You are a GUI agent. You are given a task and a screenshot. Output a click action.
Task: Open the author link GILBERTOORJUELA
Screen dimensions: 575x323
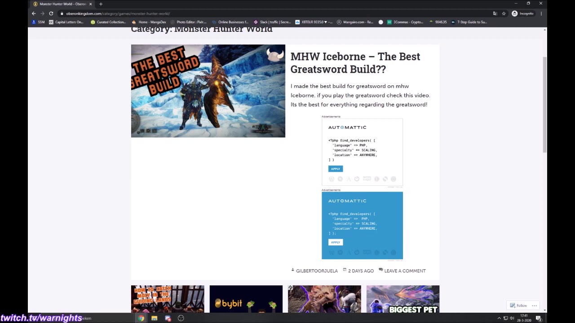pos(317,271)
